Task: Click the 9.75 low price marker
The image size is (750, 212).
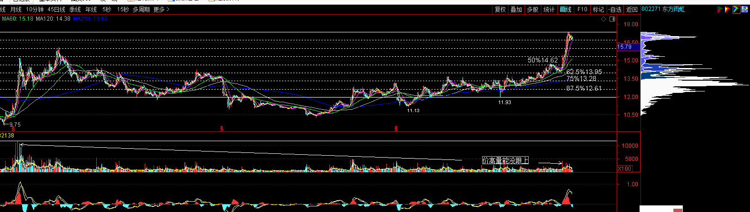Action: (x=16, y=125)
